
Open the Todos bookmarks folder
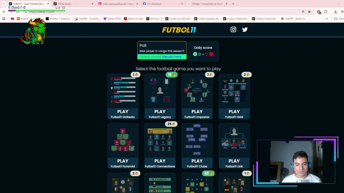pos(339,19)
